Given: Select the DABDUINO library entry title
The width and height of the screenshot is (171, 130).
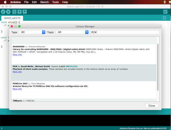Looking at the screenshot, I should point(19,46).
